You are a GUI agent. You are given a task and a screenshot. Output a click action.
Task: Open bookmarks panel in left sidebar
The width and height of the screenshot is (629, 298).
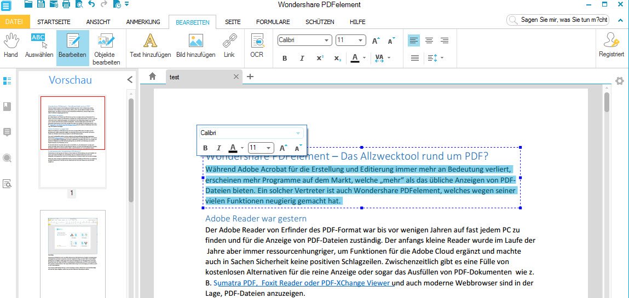point(7,107)
